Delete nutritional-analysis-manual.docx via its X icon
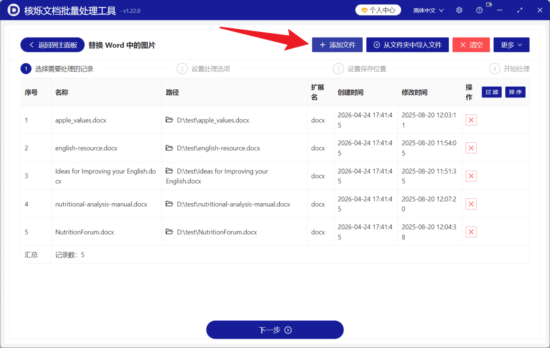The height and width of the screenshot is (348, 550). pyautogui.click(x=471, y=204)
